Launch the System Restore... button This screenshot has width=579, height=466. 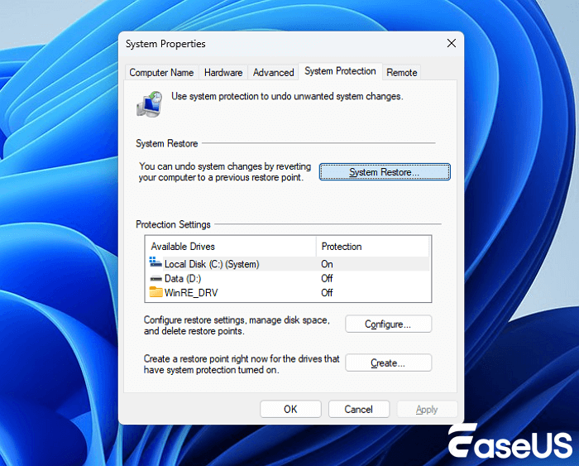click(x=385, y=172)
